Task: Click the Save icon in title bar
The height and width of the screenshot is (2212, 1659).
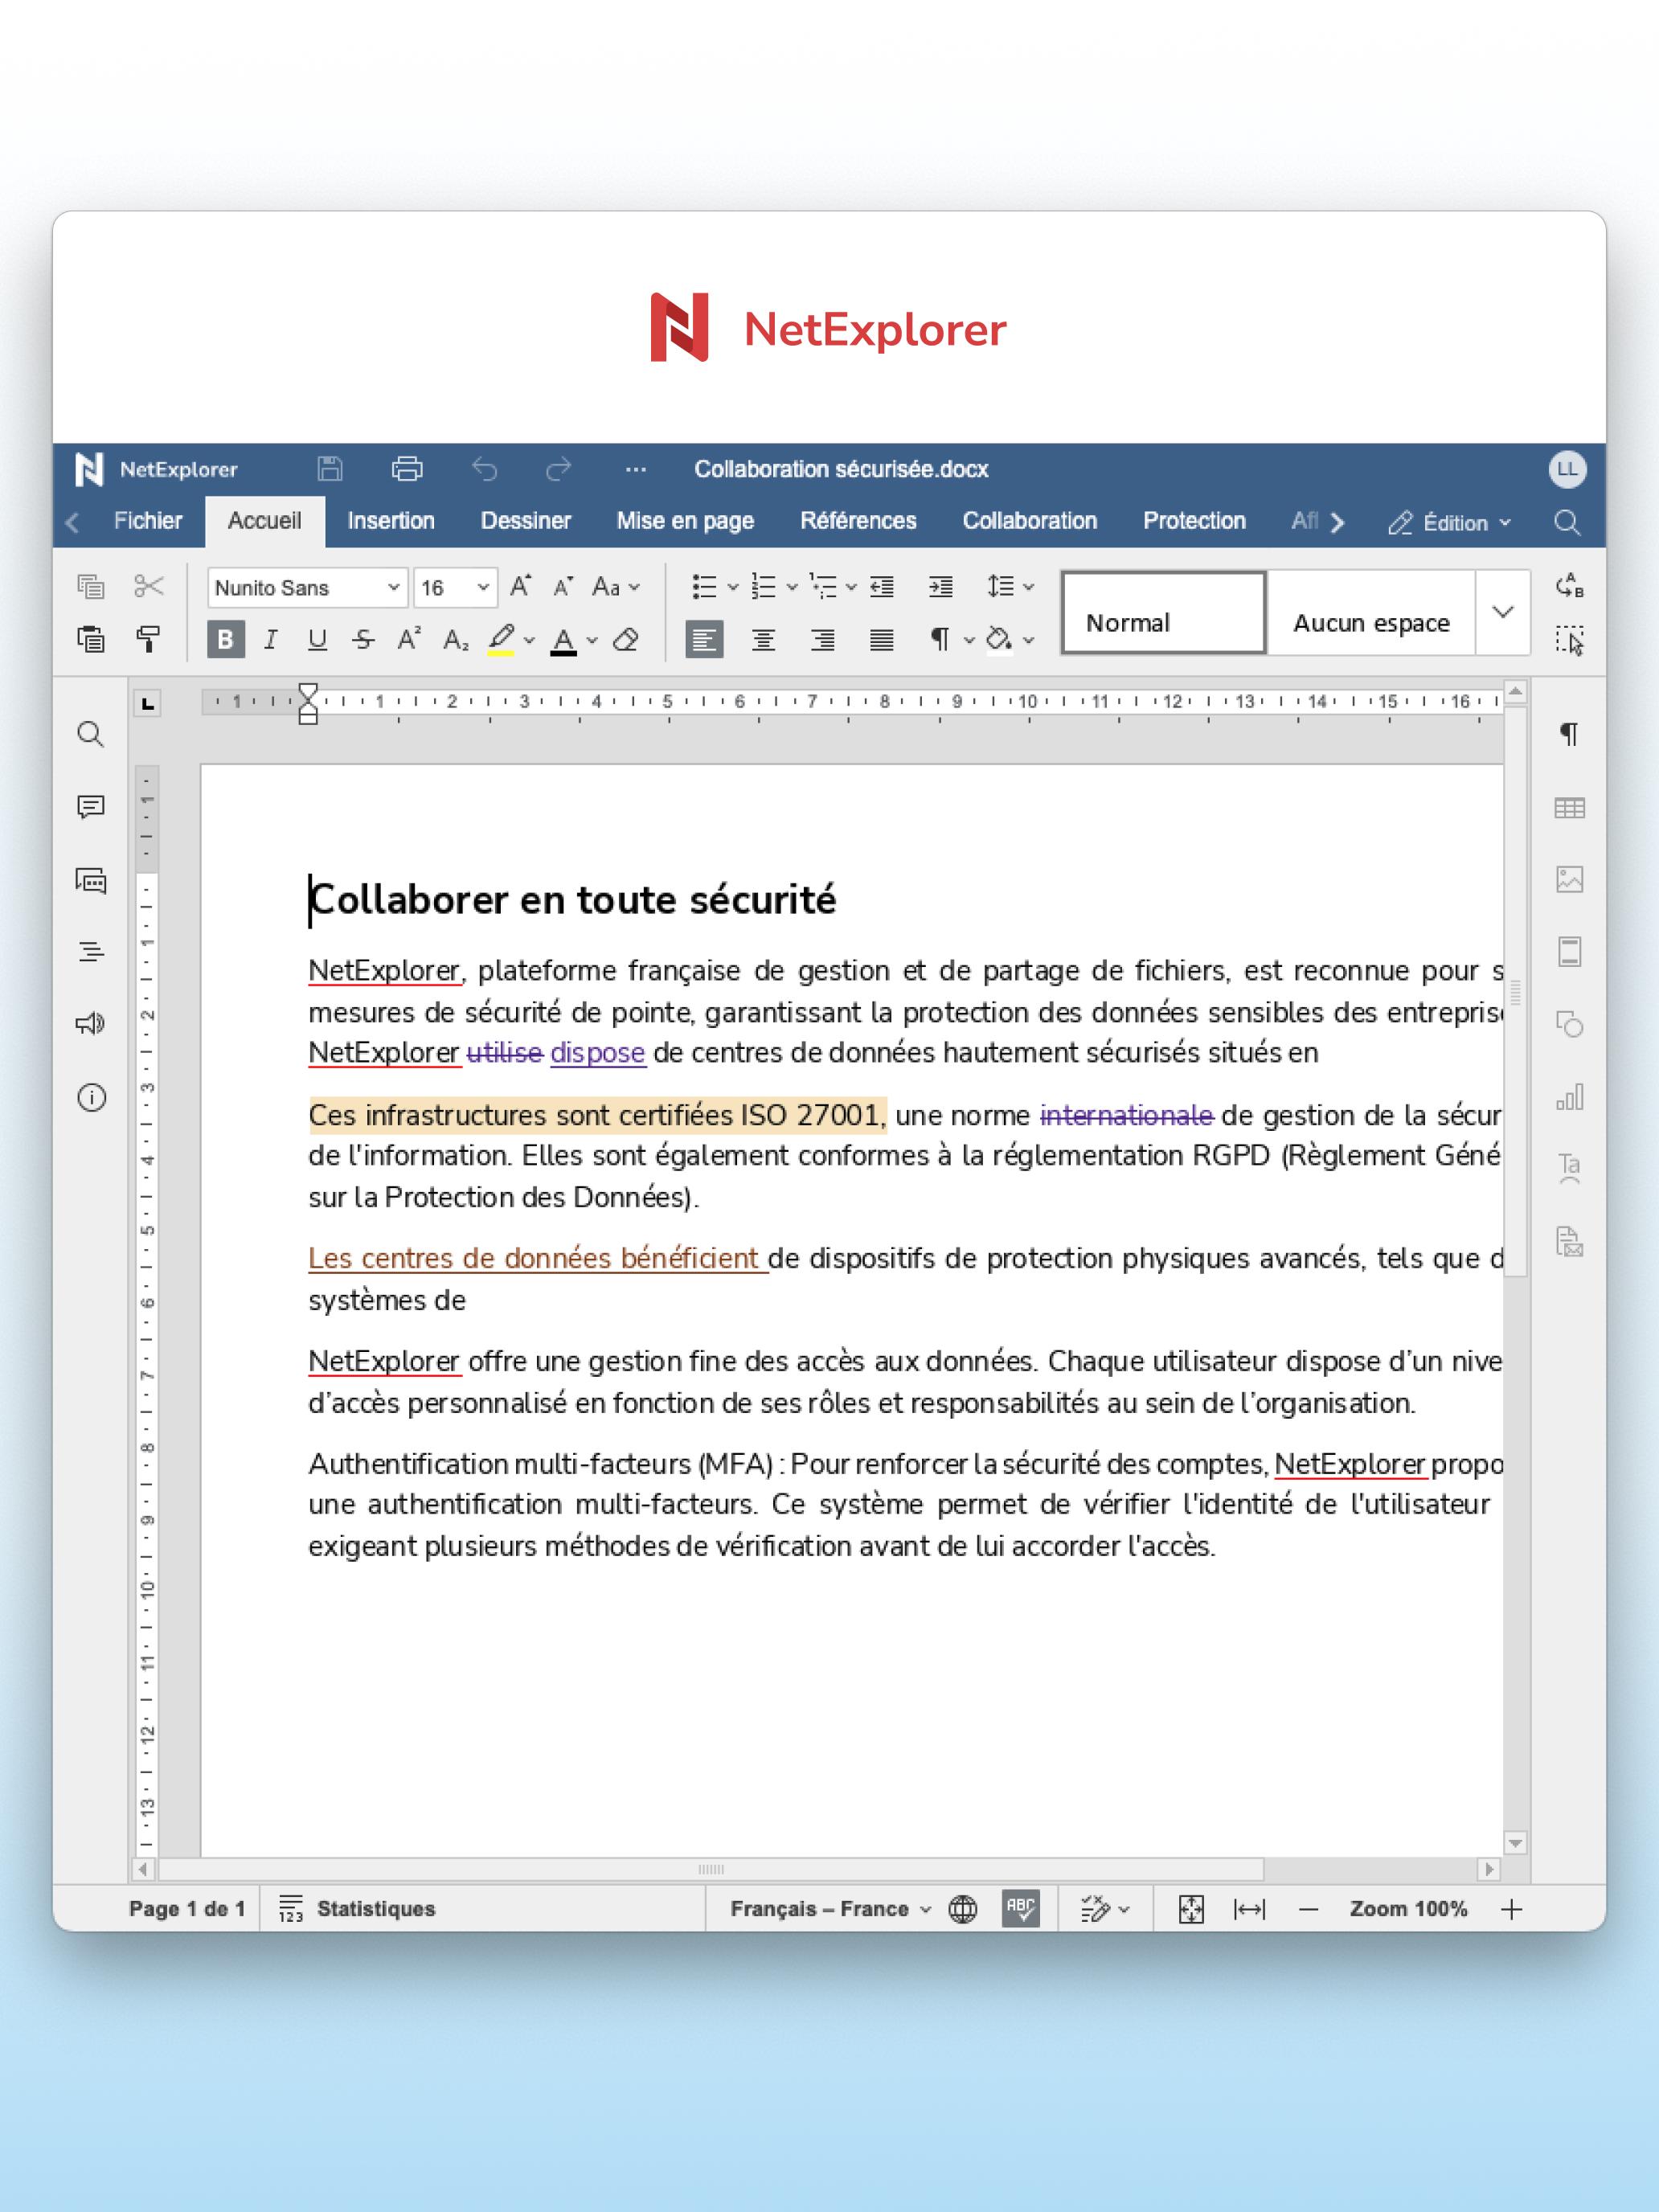Action: [330, 468]
